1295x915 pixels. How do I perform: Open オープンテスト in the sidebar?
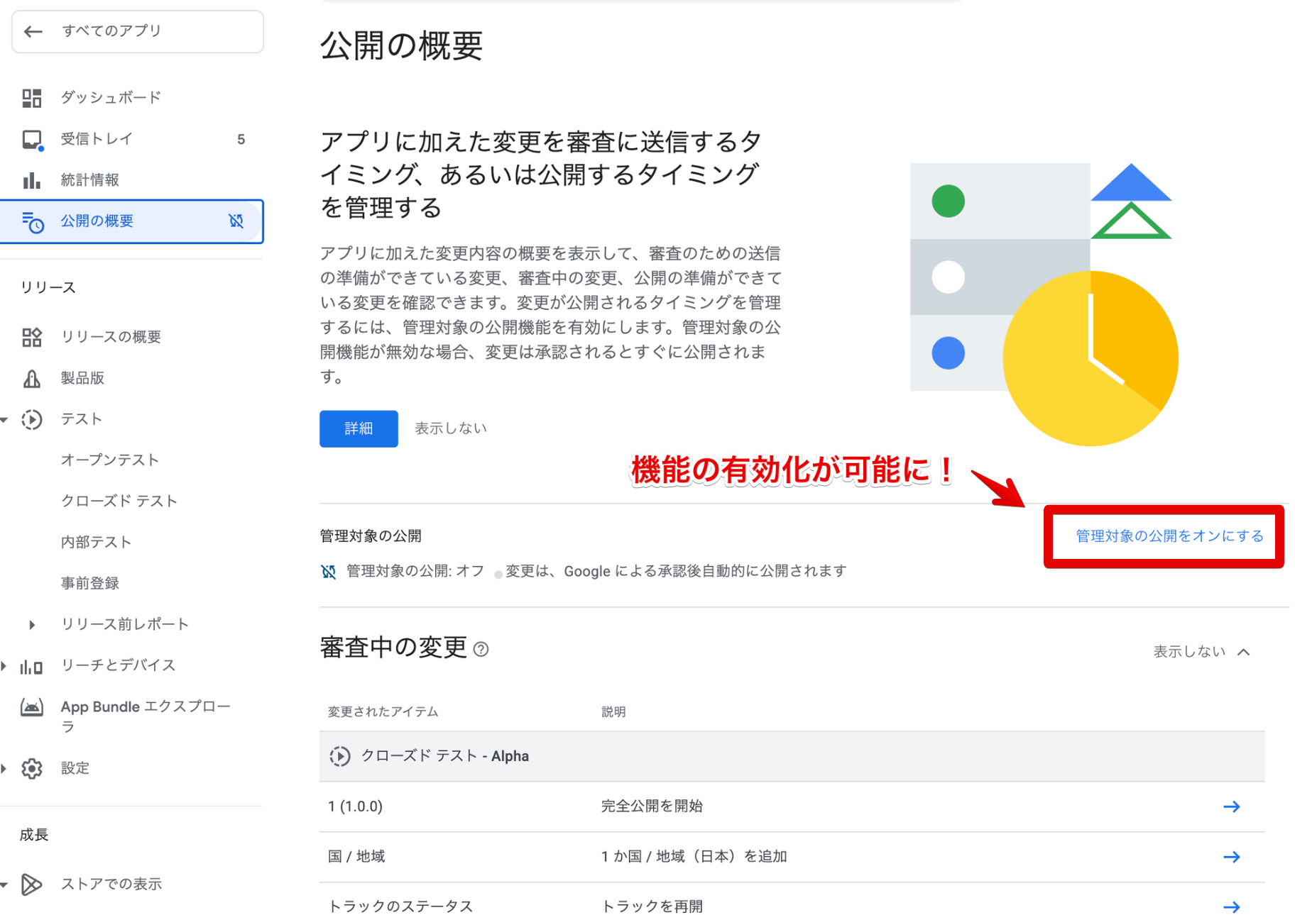tap(110, 460)
